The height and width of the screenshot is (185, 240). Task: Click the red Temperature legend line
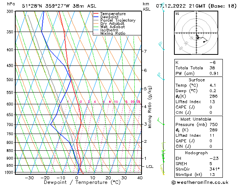96,14
